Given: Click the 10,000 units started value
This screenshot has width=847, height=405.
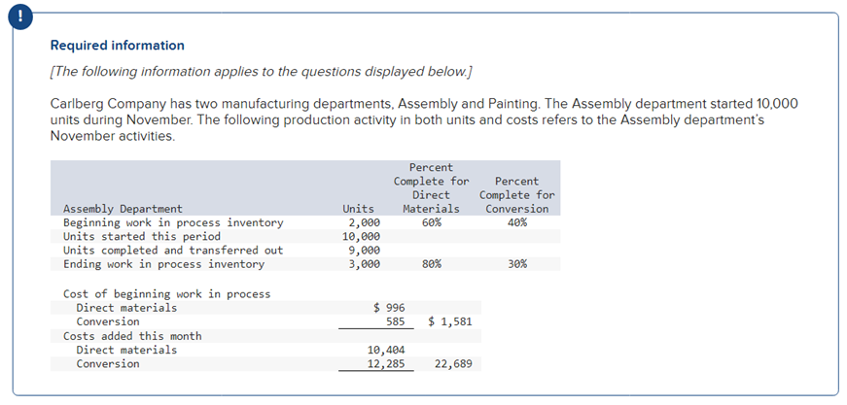Looking at the screenshot, I should (x=362, y=237).
